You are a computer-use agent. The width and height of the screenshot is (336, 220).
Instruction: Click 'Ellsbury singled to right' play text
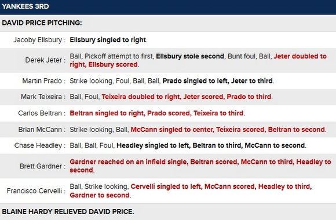[108, 40]
